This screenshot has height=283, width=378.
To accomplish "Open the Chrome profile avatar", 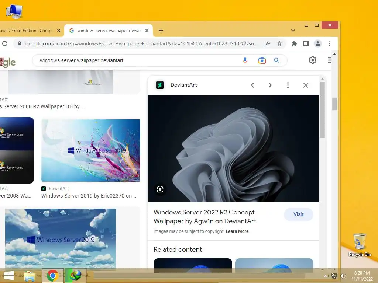I will point(318,43).
